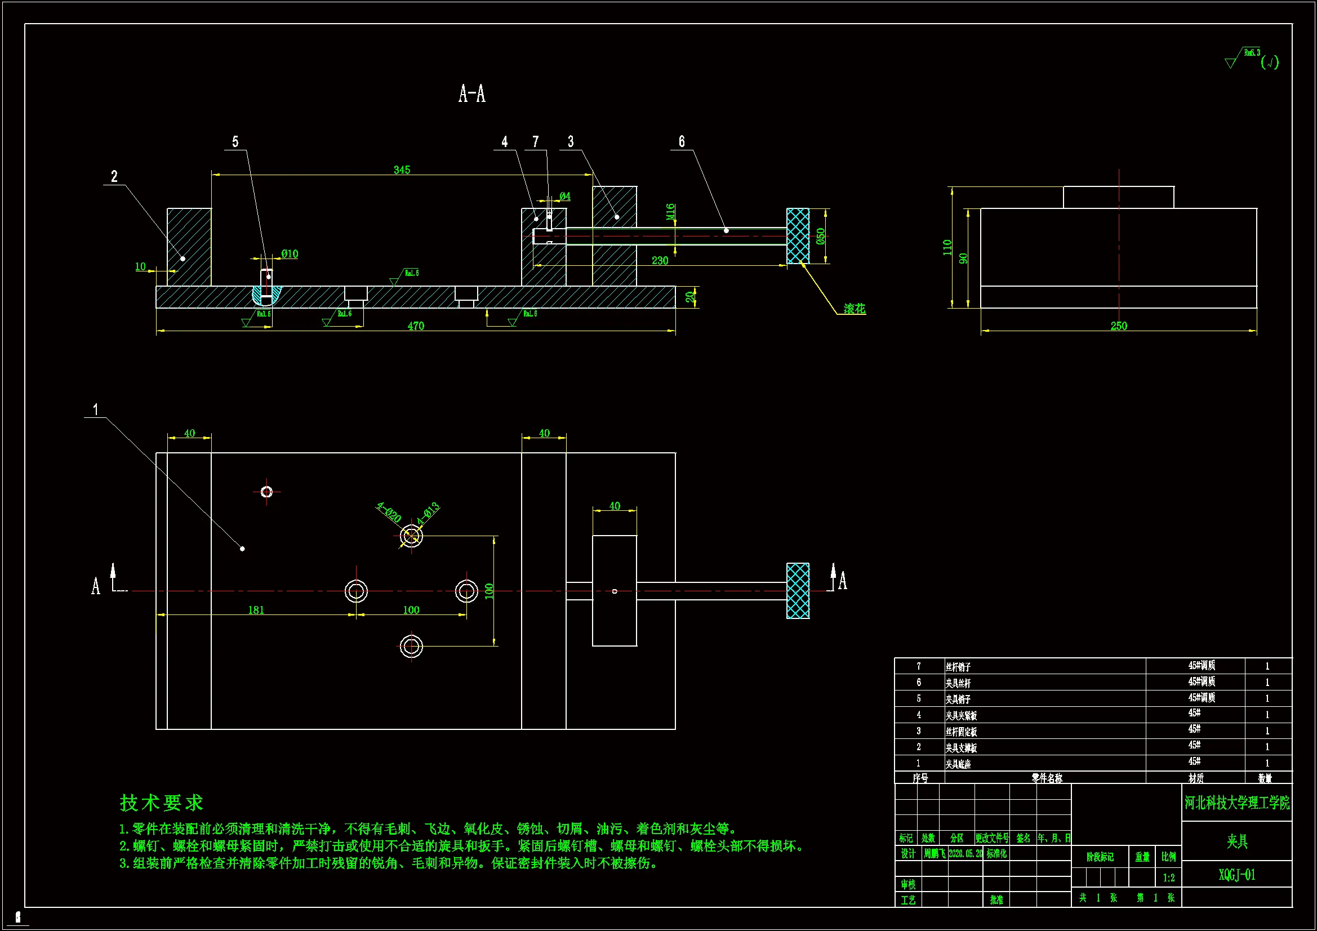This screenshot has width=1317, height=931.
Task: Click the topmost counterbored hole in plan view
Action: tap(411, 536)
